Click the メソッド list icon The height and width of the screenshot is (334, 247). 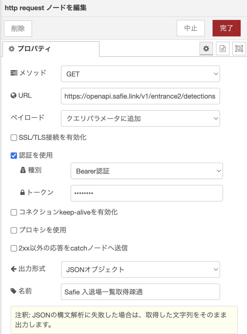(x=14, y=73)
